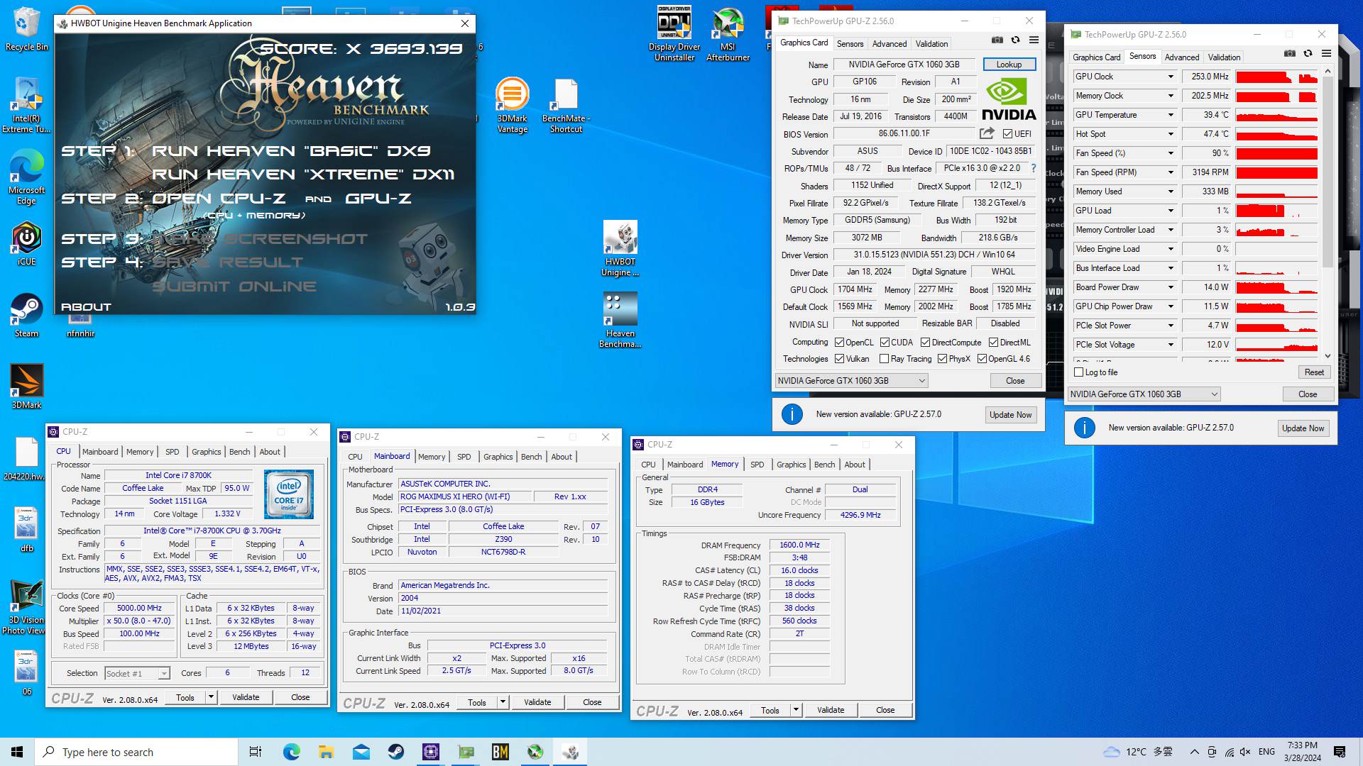1363x766 pixels.
Task: Open Task View on the taskbar
Action: coord(256,752)
